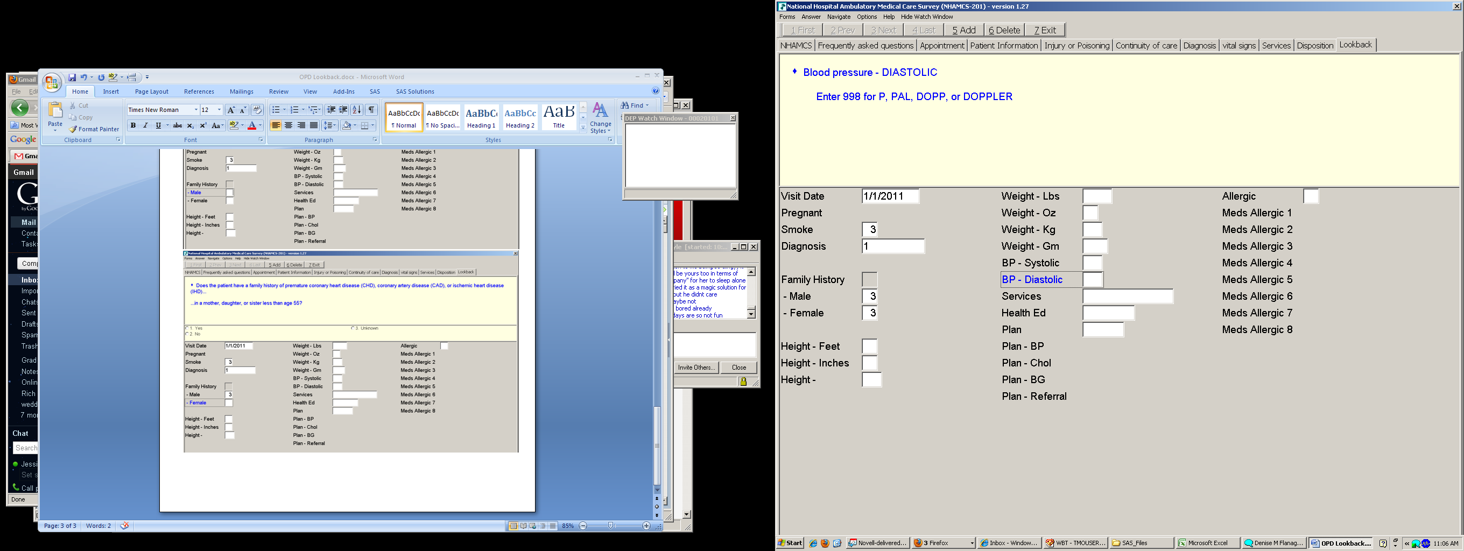The height and width of the screenshot is (551, 1464).
Task: Open the Page Layout ribbon tab
Action: pos(152,91)
